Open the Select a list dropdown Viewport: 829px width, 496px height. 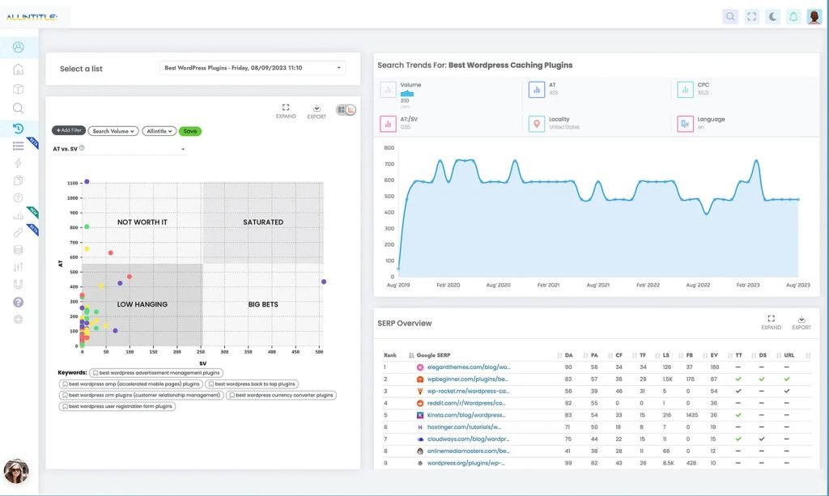point(253,68)
